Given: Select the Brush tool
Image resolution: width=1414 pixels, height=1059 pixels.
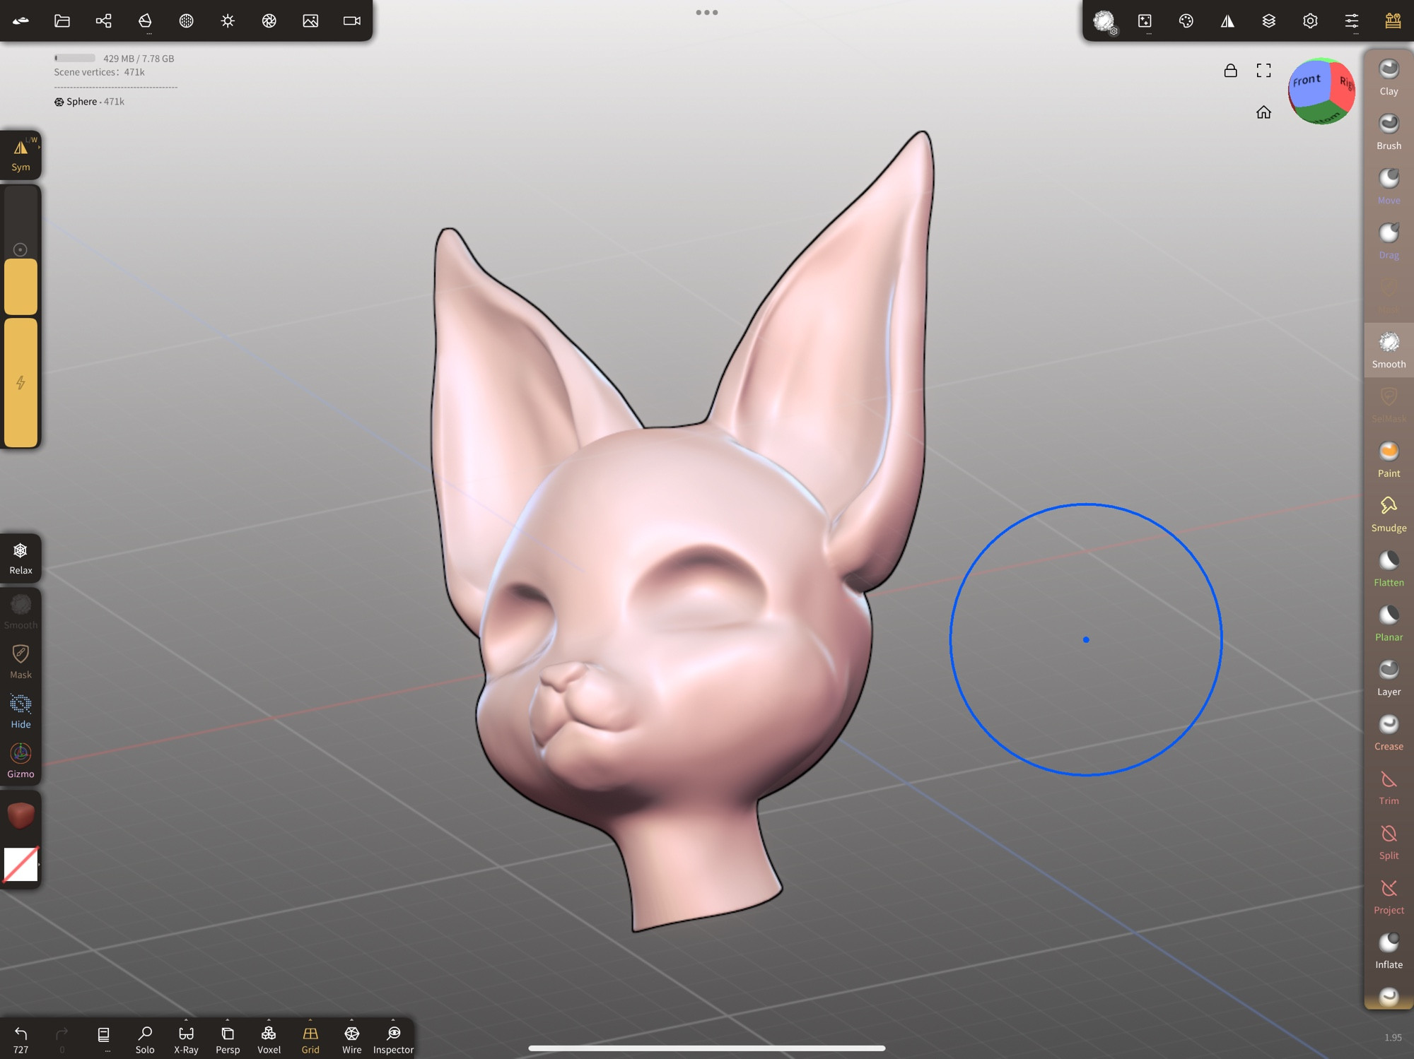Looking at the screenshot, I should (x=1389, y=132).
